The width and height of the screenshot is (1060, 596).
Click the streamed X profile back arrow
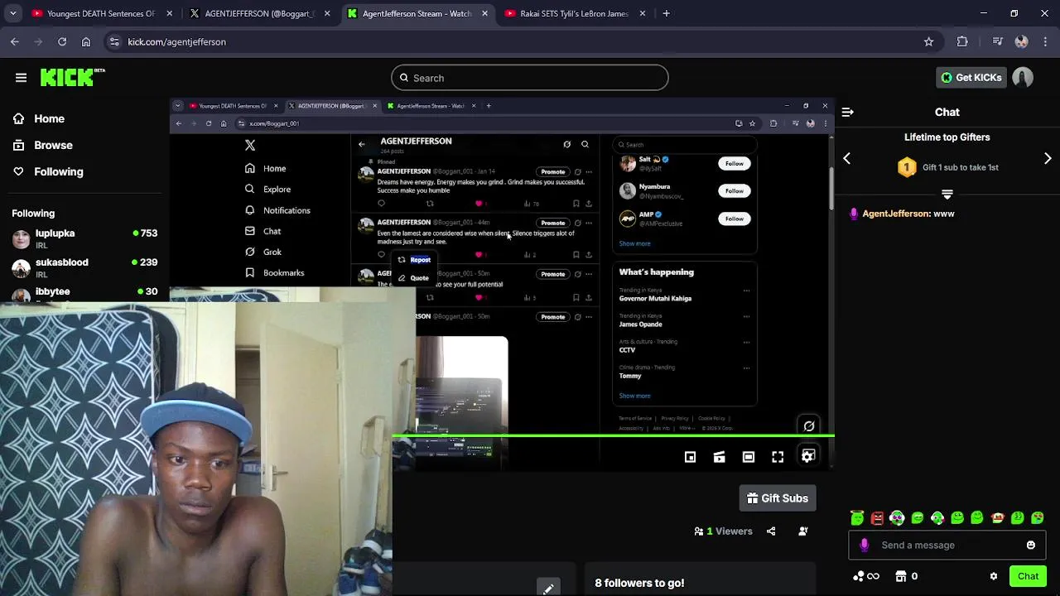(x=361, y=144)
